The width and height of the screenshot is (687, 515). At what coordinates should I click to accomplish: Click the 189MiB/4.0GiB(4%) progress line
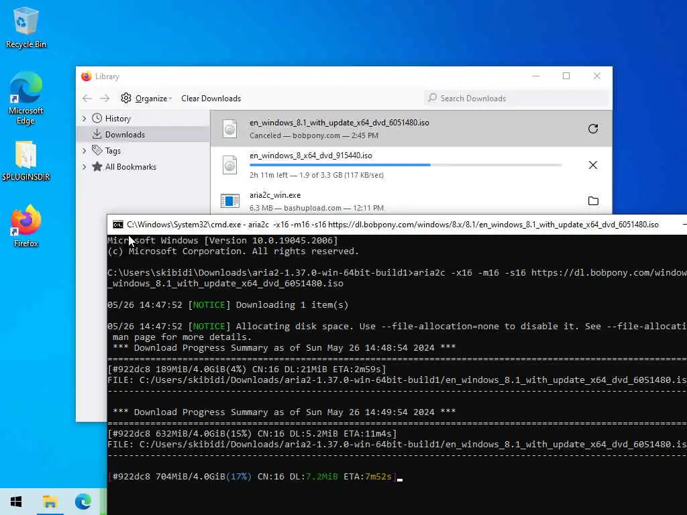247,369
